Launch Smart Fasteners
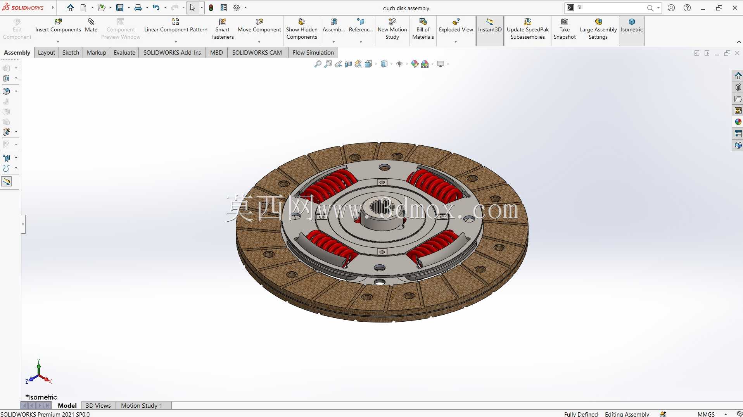Image resolution: width=743 pixels, height=417 pixels. coord(223,29)
